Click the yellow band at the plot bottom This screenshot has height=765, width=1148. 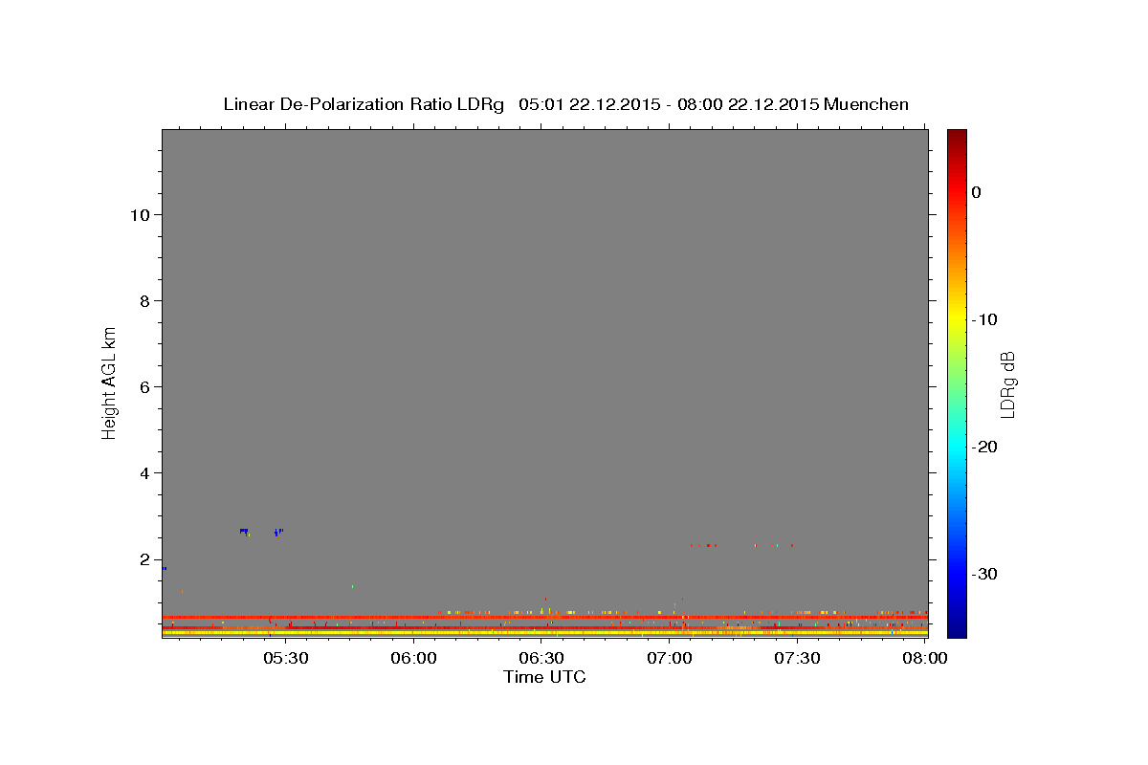(x=544, y=632)
